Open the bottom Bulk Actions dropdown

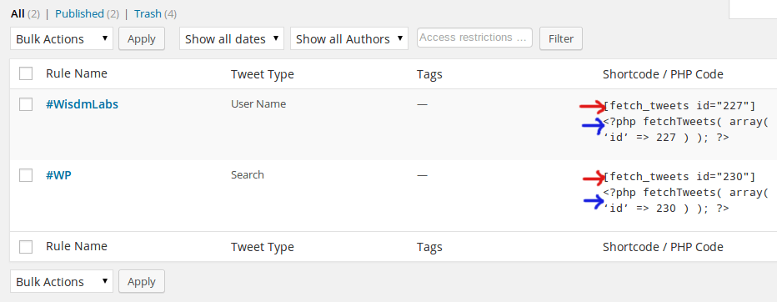pyautogui.click(x=62, y=281)
